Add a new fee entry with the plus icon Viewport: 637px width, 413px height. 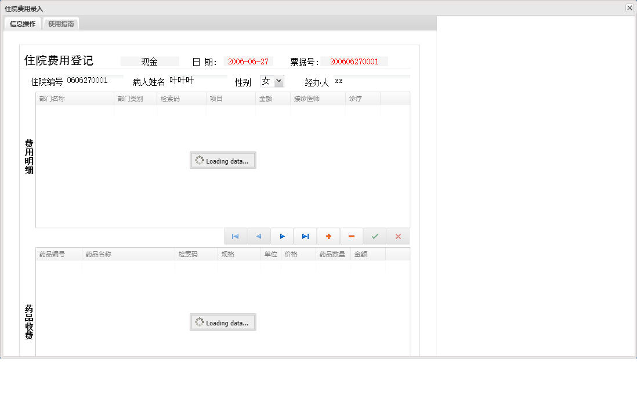[328, 236]
